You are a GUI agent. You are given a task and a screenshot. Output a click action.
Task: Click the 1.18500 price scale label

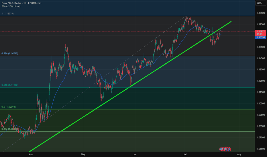[261, 13]
